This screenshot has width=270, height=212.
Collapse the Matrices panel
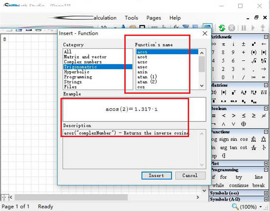click(x=266, y=85)
